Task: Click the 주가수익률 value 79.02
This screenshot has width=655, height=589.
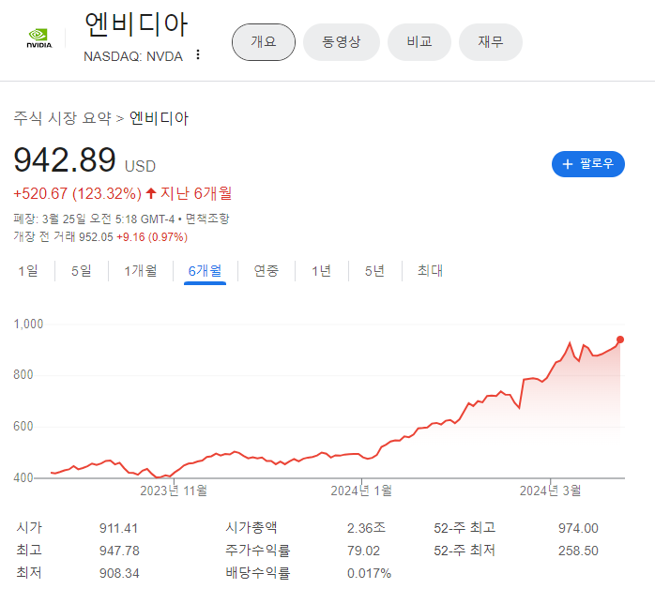Action: 363,551
